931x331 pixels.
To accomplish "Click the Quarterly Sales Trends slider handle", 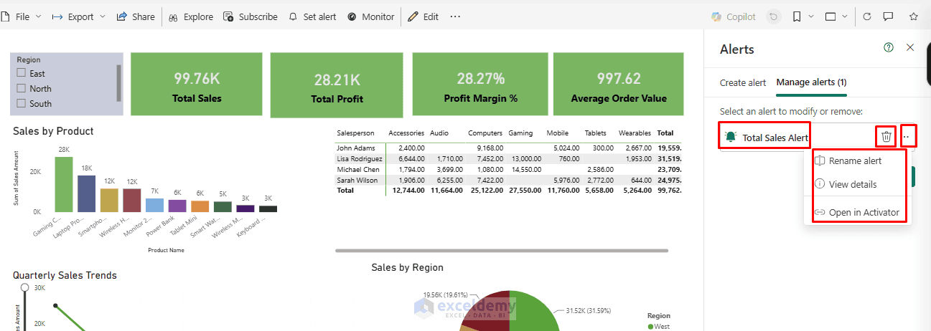I will coord(25,288).
